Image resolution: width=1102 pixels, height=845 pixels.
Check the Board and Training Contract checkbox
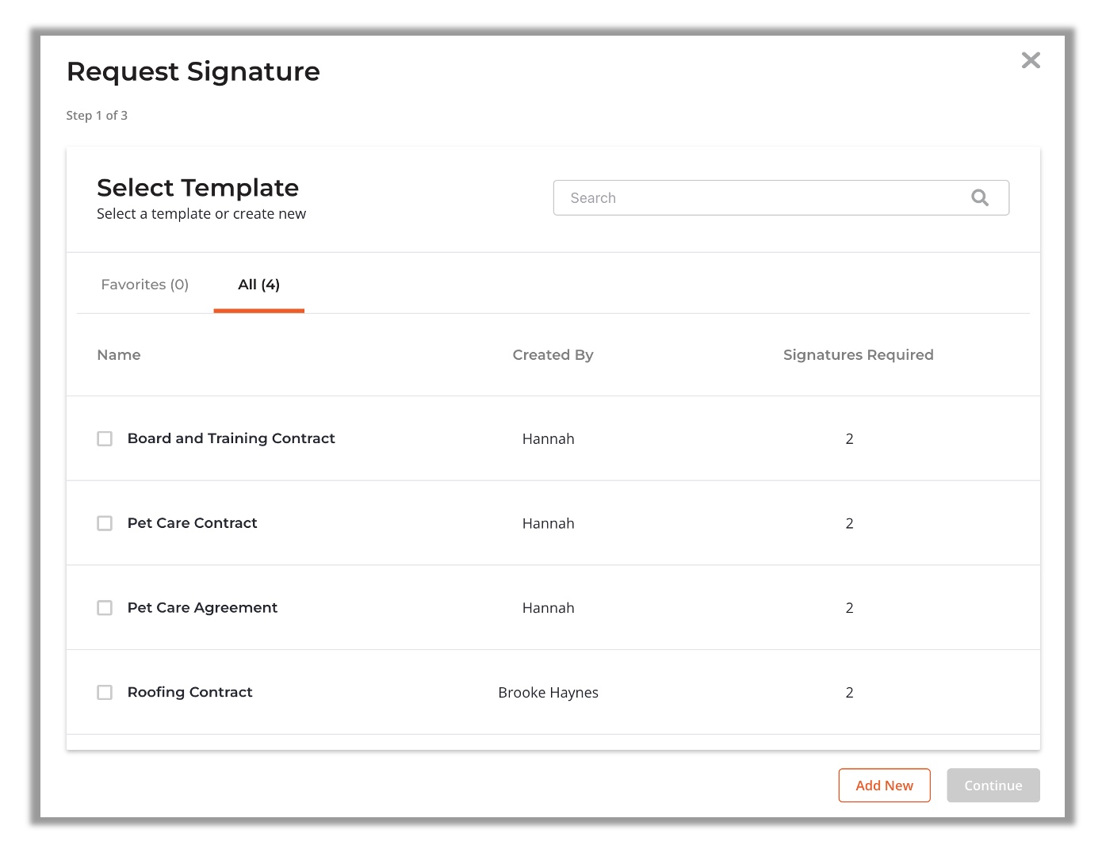tap(105, 438)
